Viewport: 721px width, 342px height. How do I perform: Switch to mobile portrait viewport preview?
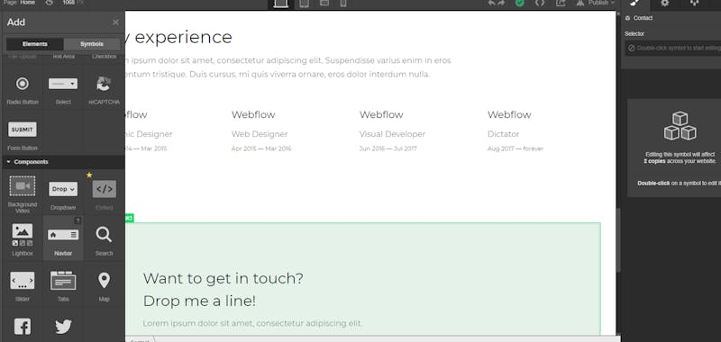[x=343, y=4]
